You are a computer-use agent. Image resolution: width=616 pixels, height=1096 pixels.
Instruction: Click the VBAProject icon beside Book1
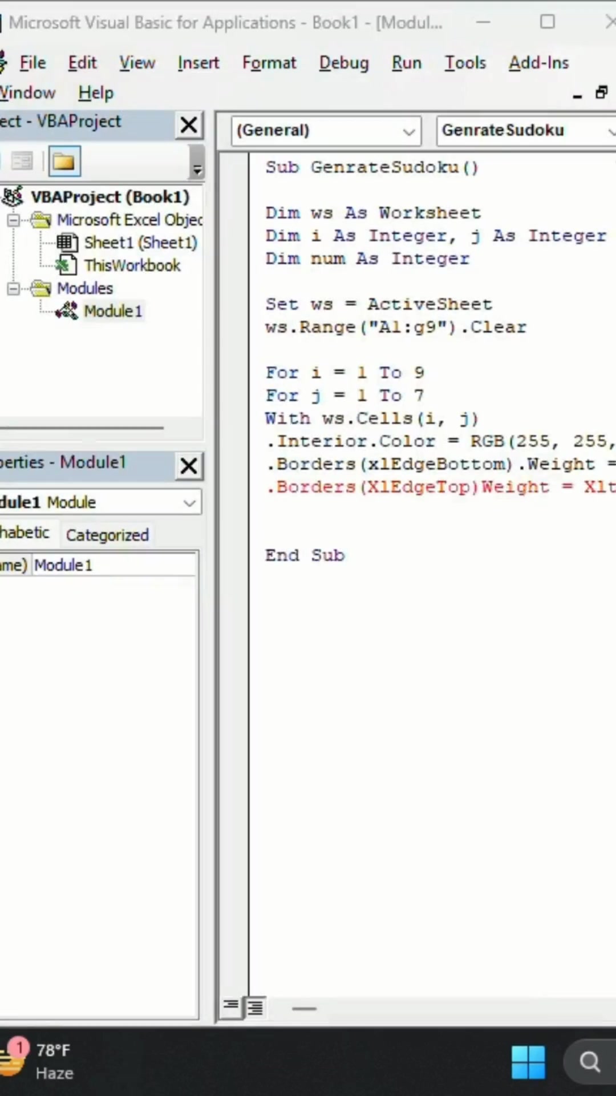pos(13,196)
